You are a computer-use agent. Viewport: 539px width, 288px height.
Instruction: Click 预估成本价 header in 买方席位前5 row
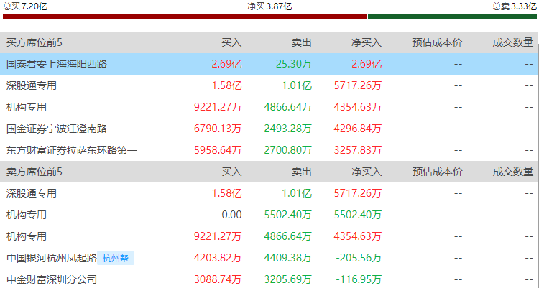click(x=437, y=42)
